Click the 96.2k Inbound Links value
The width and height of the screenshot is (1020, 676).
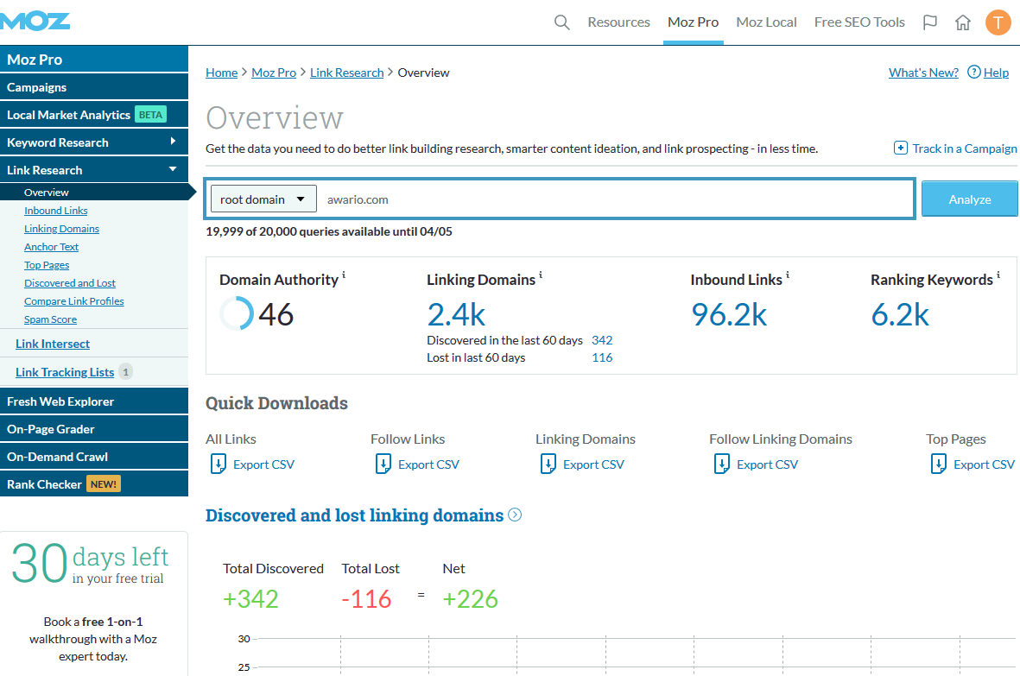729,314
